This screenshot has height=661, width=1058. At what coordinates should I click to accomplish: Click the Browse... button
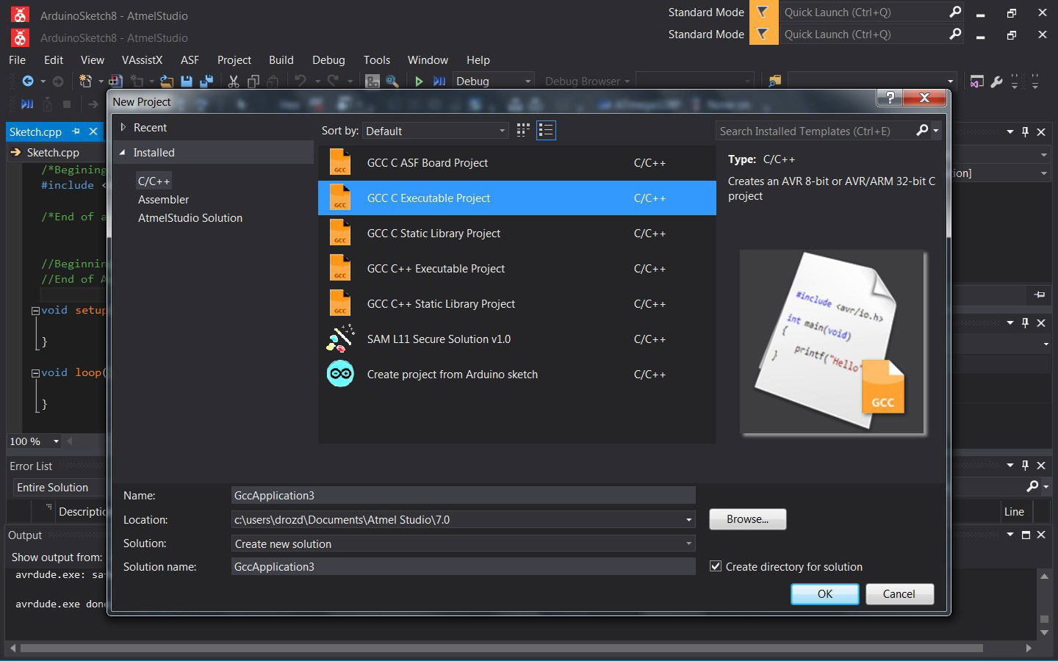(x=747, y=519)
